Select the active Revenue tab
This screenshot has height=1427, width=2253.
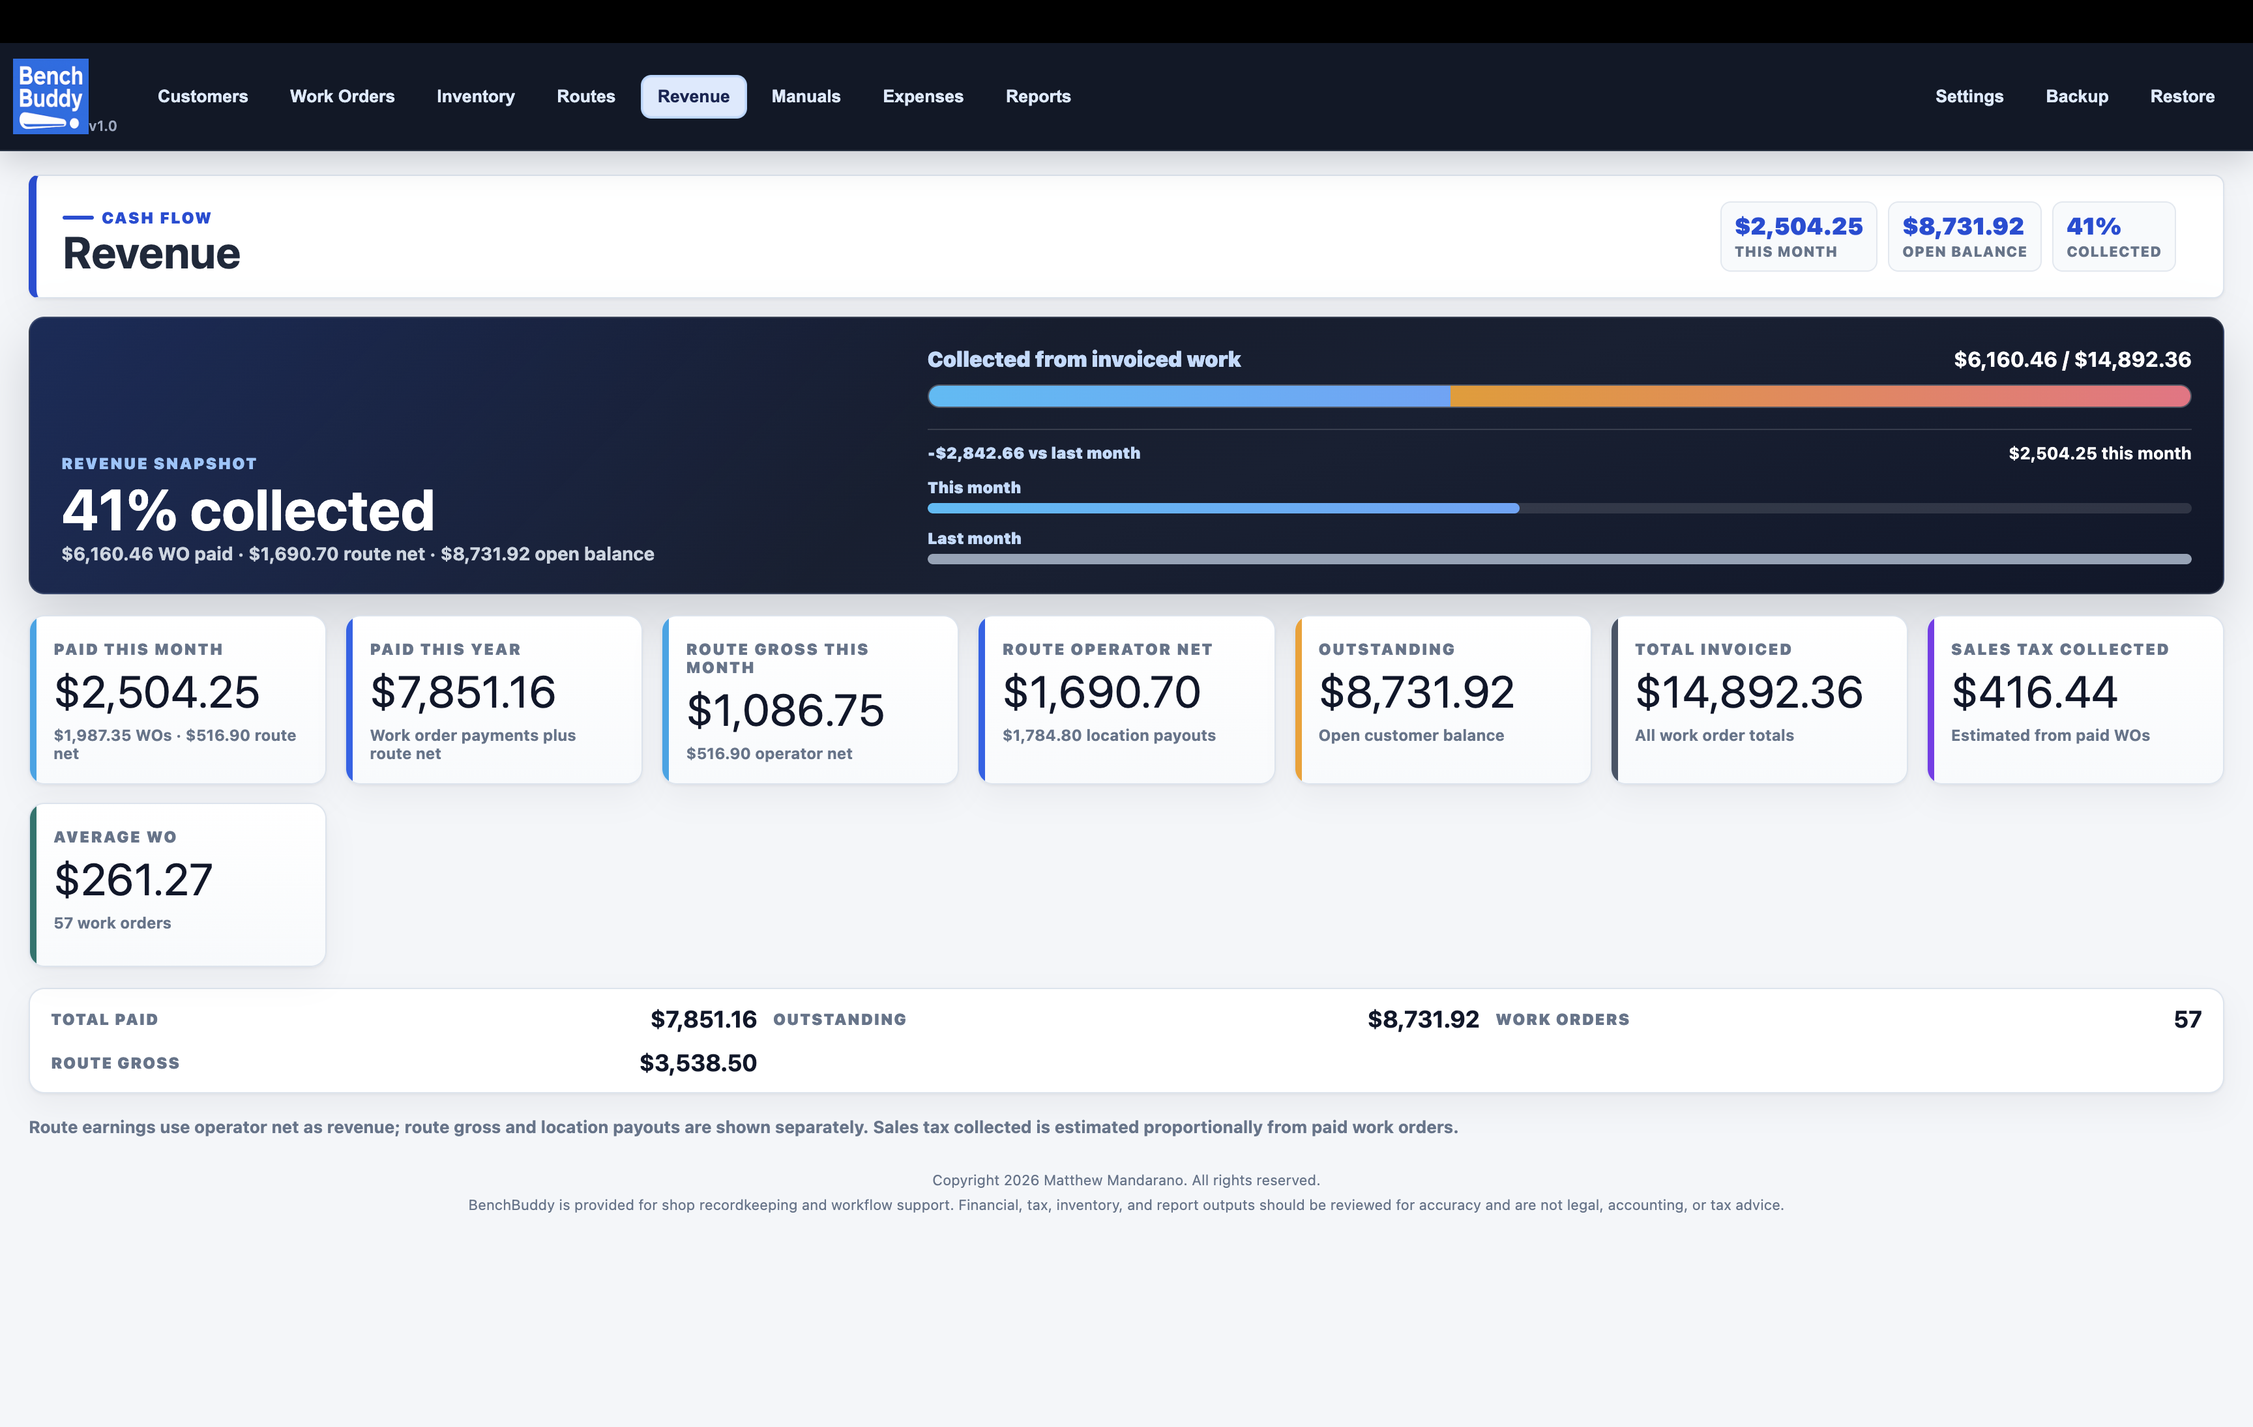693,96
